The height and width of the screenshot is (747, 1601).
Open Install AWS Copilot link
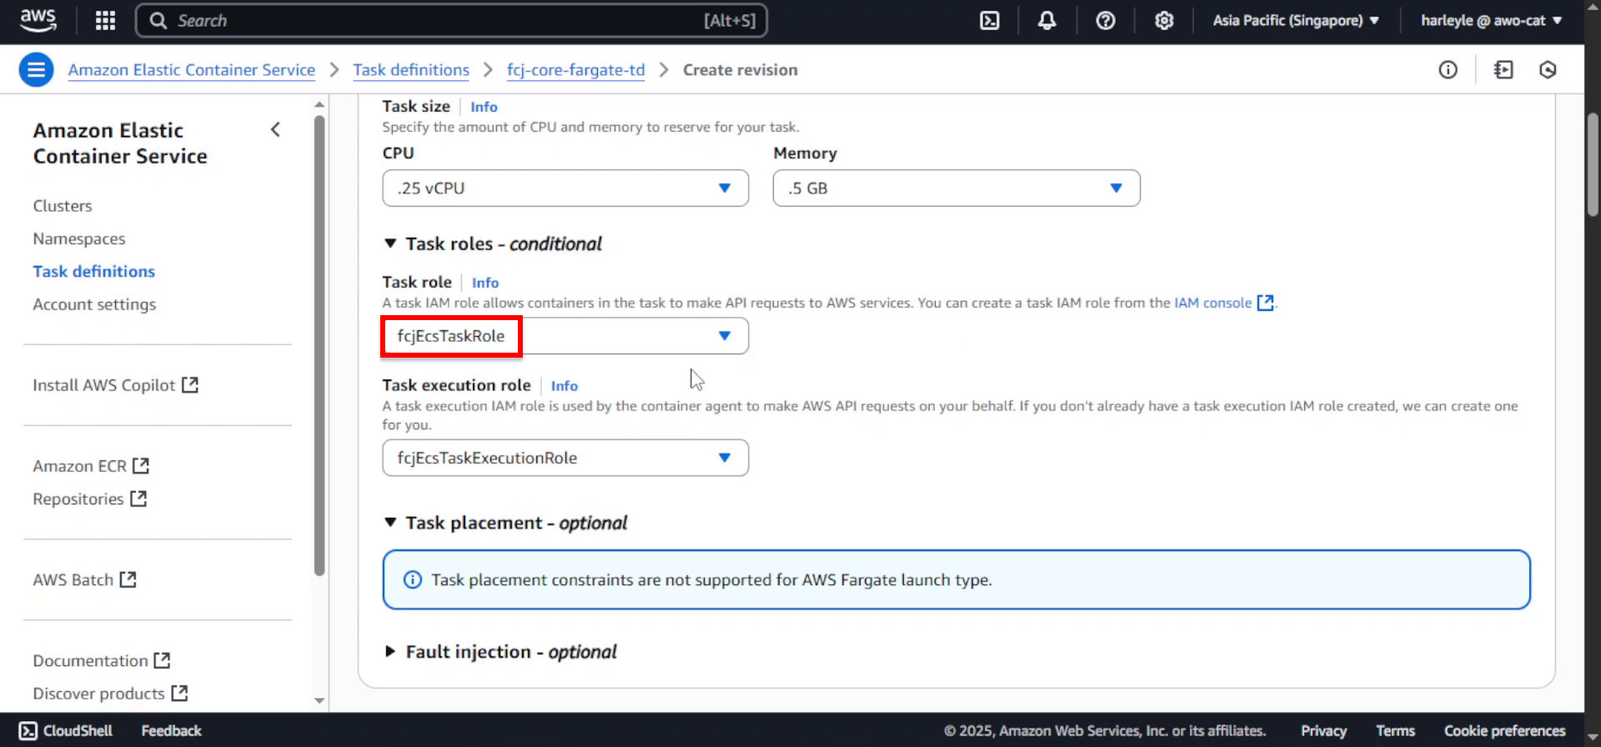click(115, 385)
